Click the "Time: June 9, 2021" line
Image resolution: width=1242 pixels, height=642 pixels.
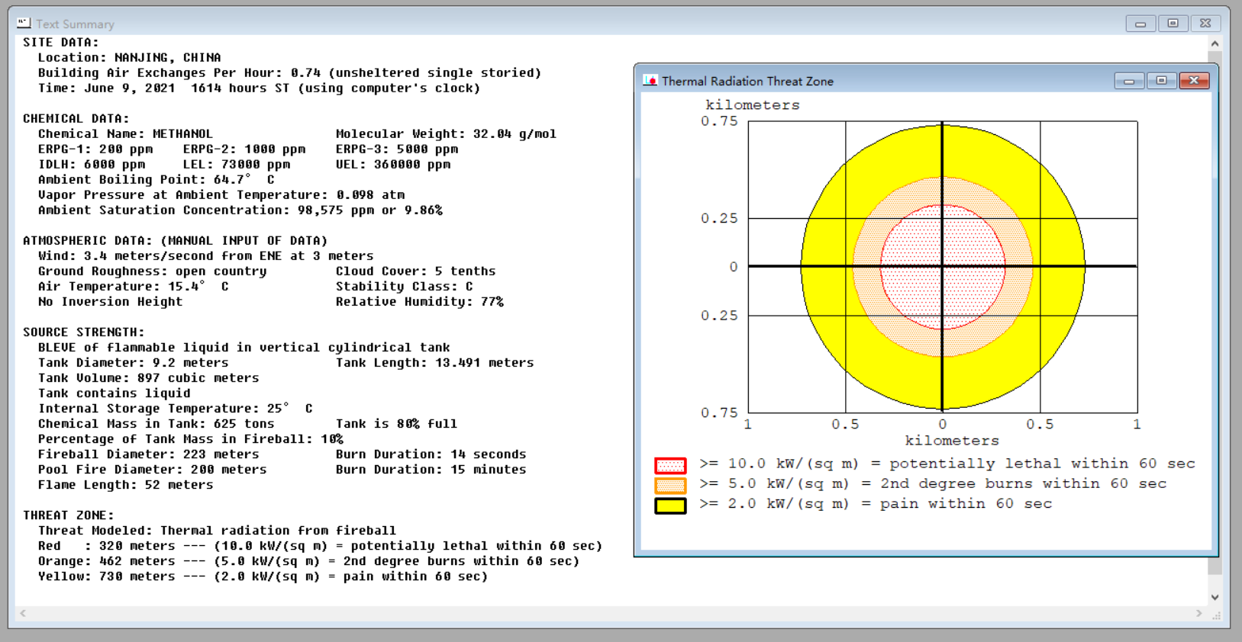tap(260, 88)
